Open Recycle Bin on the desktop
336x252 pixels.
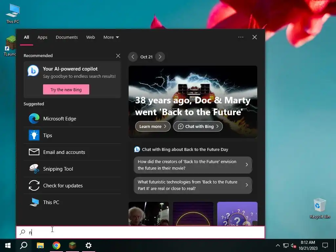click(320, 208)
